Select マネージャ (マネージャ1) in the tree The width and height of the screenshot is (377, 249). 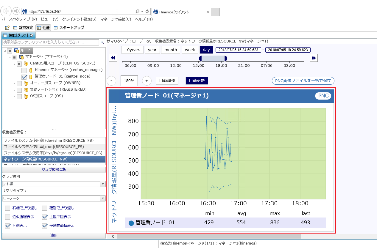(x=46, y=57)
